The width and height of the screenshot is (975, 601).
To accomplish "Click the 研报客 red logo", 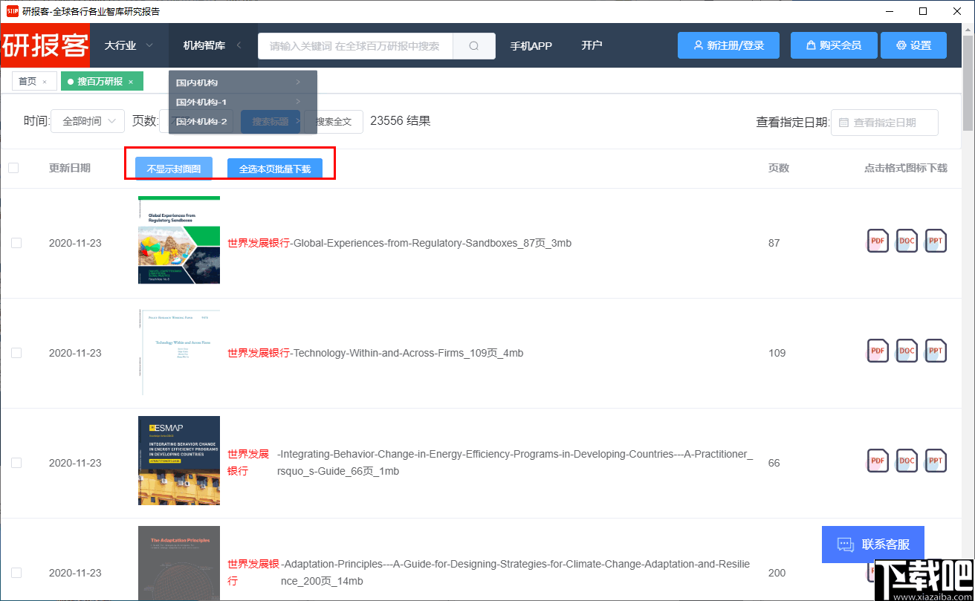I will coord(45,45).
